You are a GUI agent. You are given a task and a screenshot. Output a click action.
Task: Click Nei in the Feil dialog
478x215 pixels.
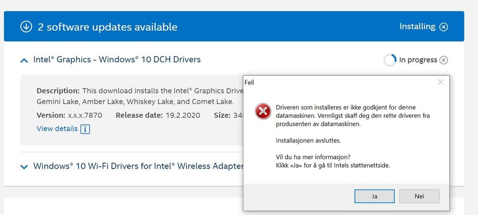[419, 196]
